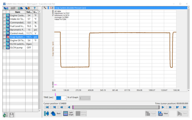Click the collapse panel icon beside Back
Image resolution: width=192 pixels, height=120 pixels.
coord(46,113)
